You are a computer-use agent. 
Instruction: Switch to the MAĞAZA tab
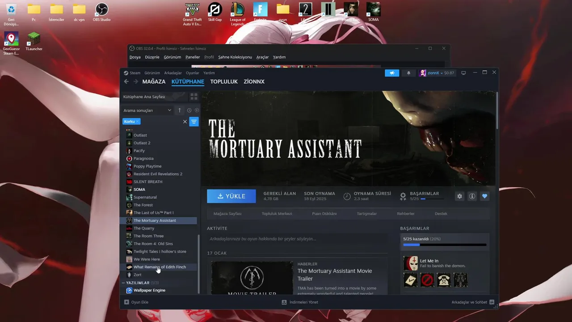pos(154,81)
